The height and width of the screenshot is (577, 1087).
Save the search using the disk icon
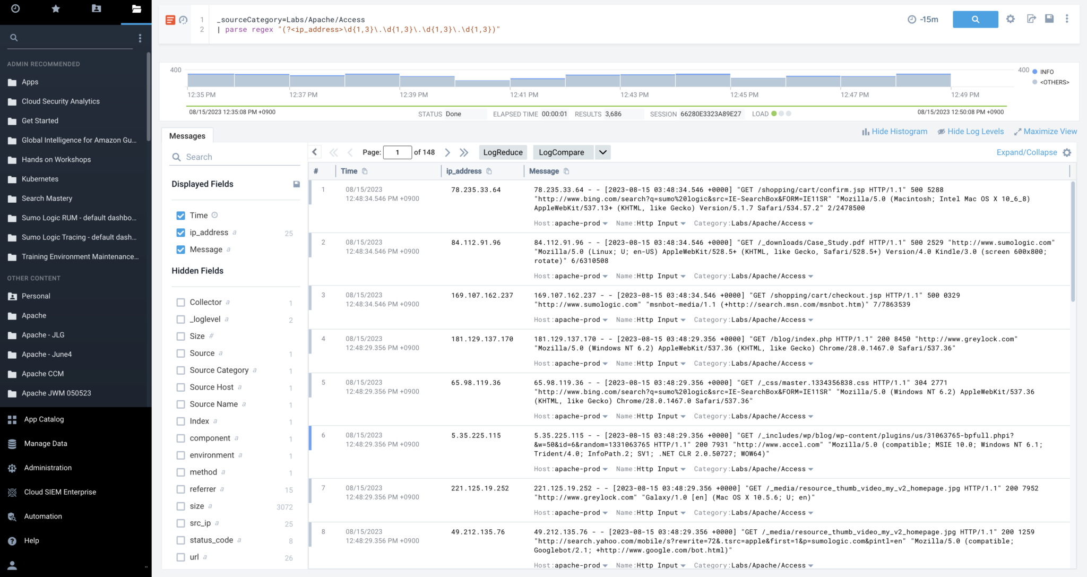point(1049,19)
